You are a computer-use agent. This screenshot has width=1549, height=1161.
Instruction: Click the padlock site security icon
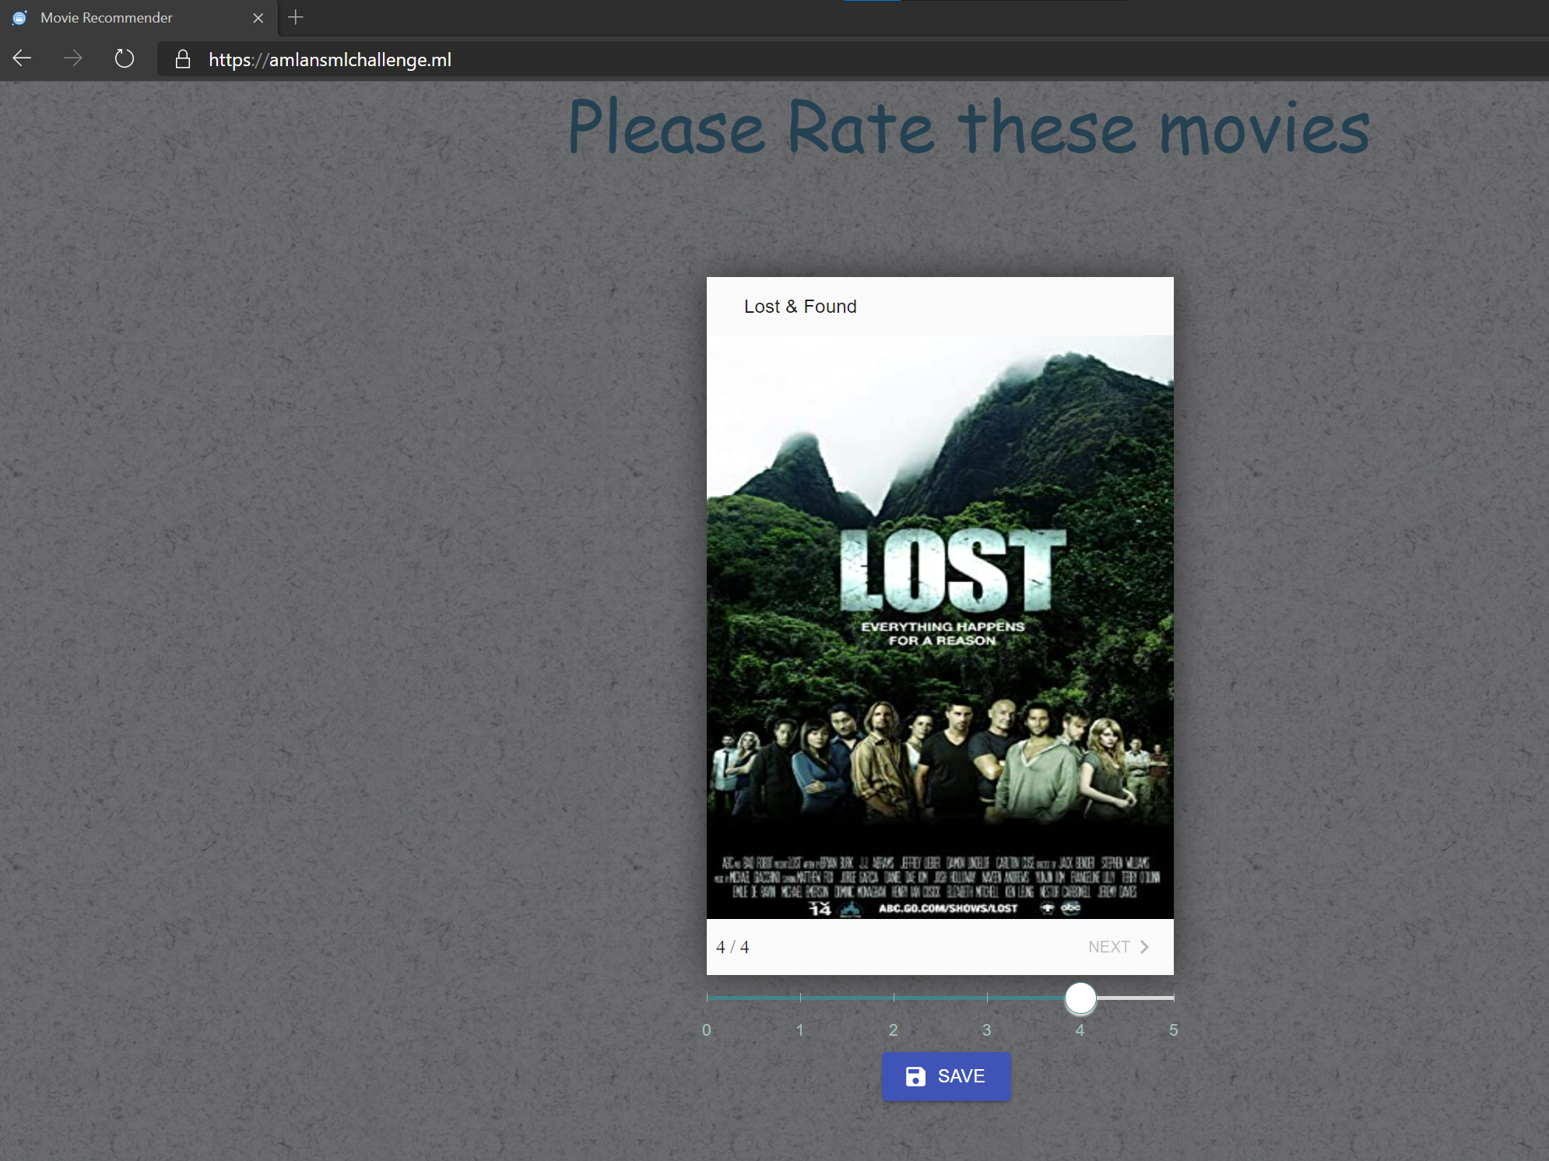coord(183,59)
